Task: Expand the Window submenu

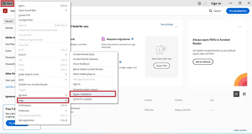Action: (43, 95)
